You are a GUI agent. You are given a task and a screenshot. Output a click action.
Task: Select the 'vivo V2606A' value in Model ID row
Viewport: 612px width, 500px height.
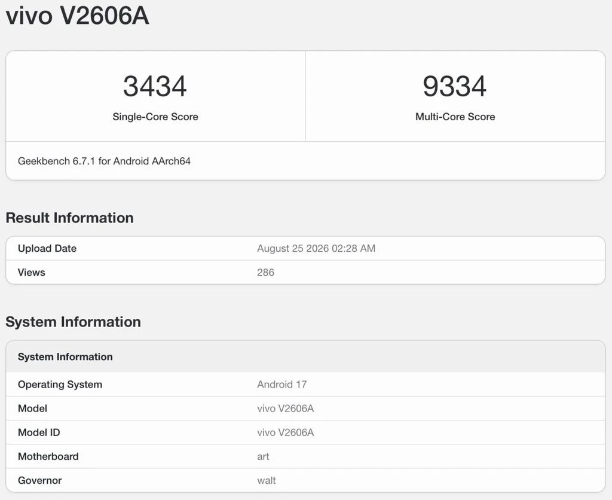point(285,432)
